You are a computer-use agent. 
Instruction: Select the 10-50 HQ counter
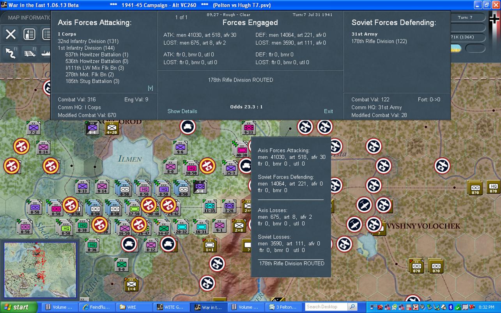click(191, 168)
